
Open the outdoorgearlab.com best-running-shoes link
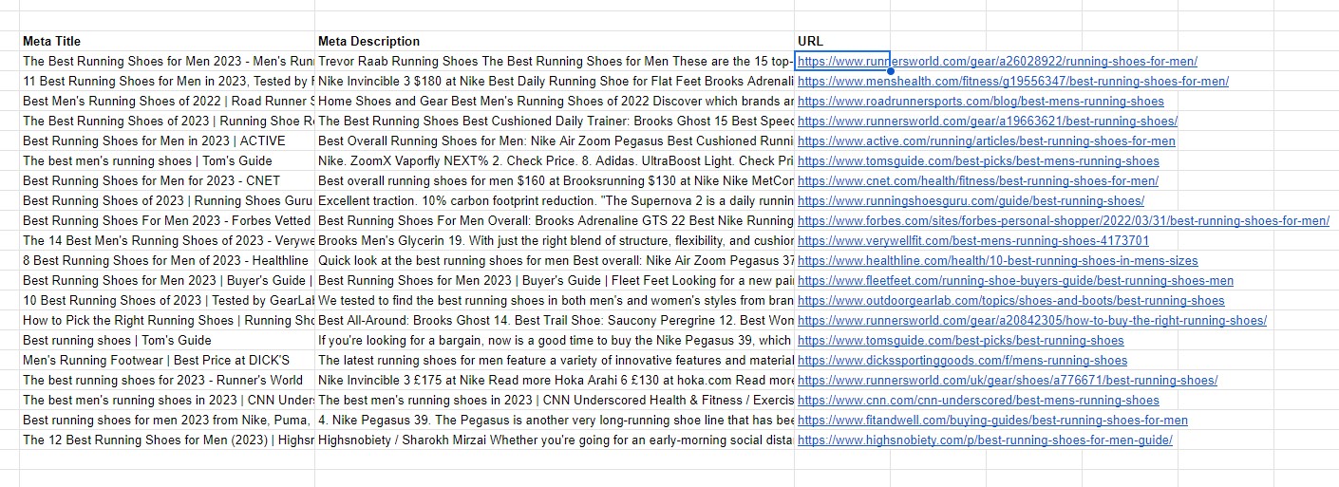pyautogui.click(x=1011, y=301)
